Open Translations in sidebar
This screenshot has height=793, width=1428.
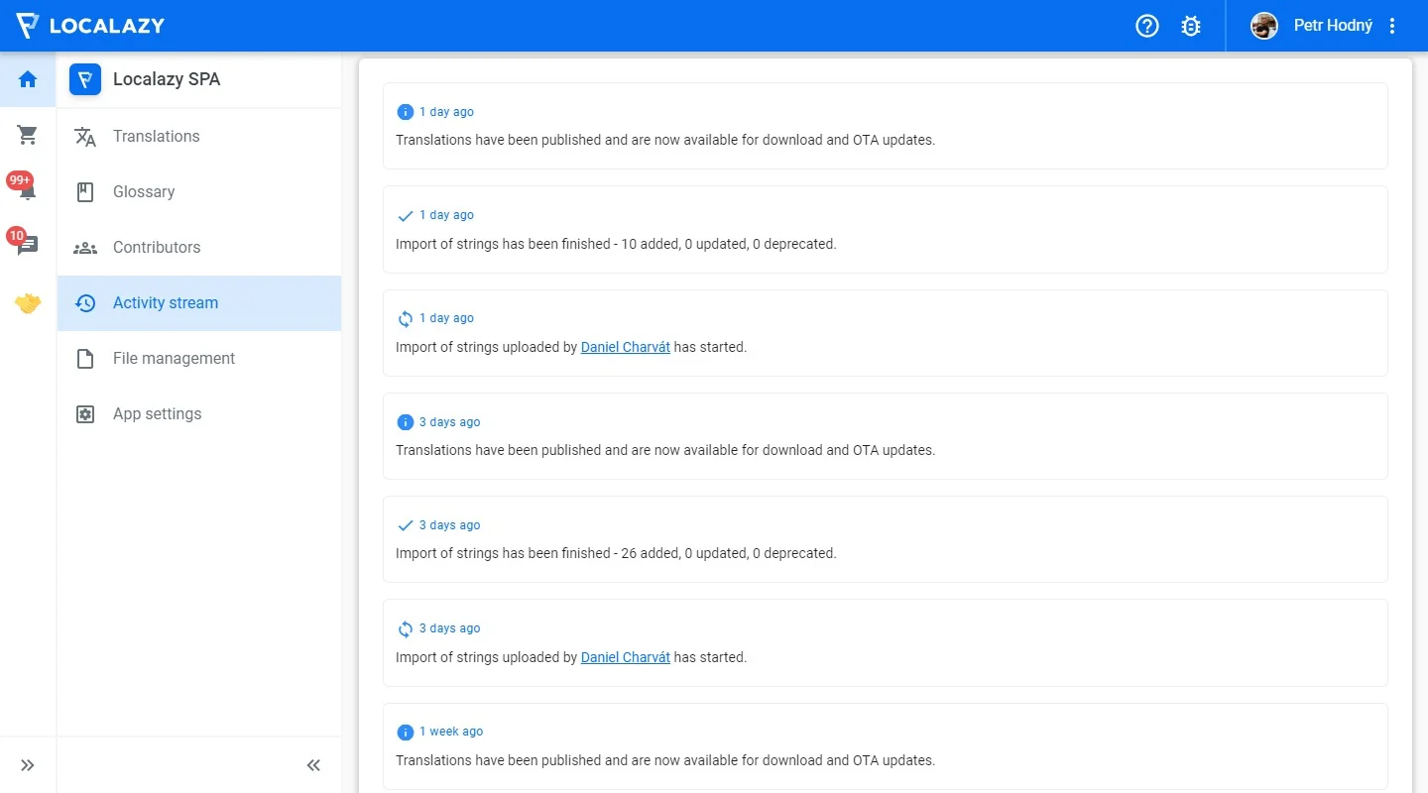tap(156, 137)
